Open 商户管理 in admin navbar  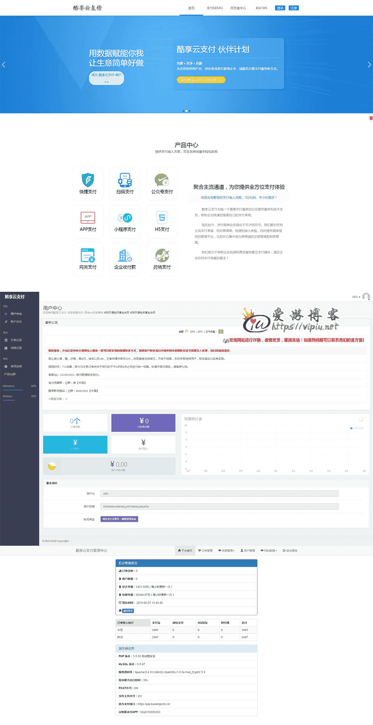pyautogui.click(x=248, y=550)
